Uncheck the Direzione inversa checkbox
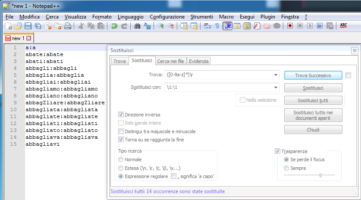The image size is (361, 200). click(x=121, y=115)
